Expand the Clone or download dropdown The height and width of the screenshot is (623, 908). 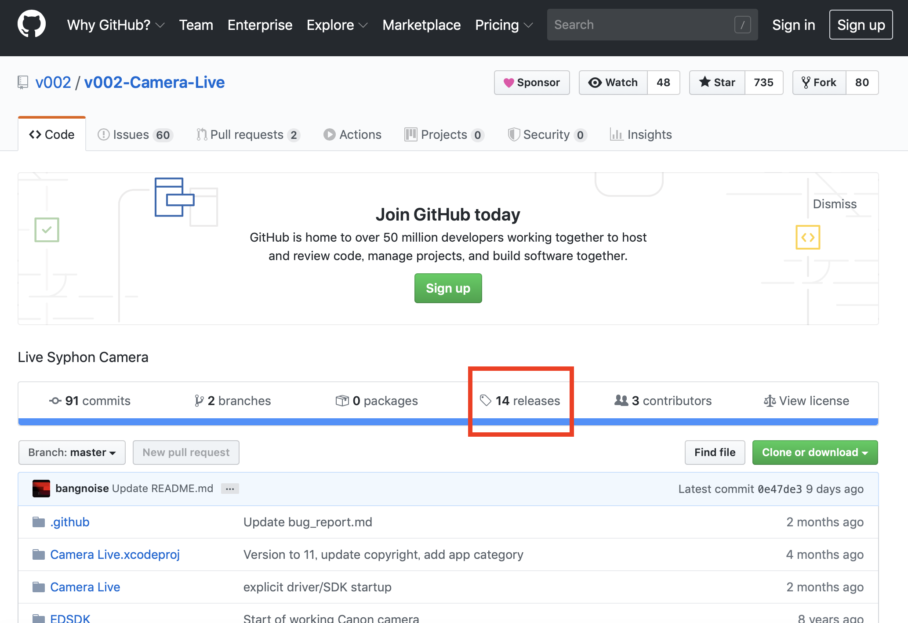tap(815, 453)
